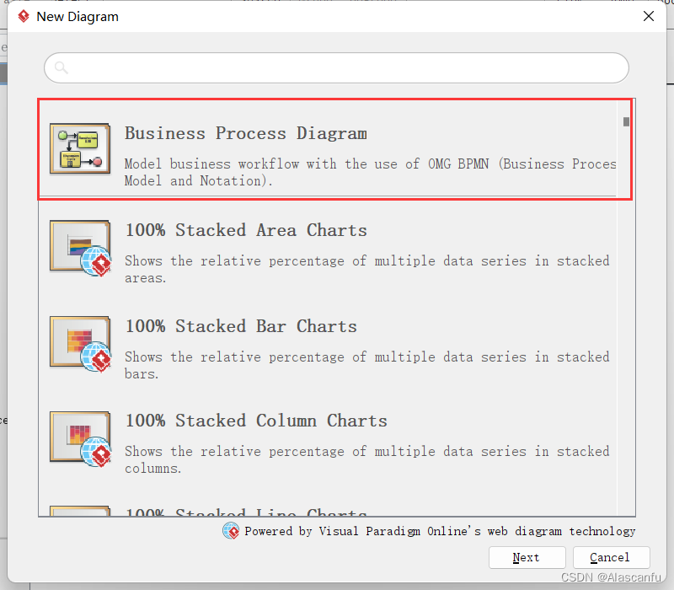Pick the 100% Stacked Area Charts title
674x590 pixels.
point(246,230)
